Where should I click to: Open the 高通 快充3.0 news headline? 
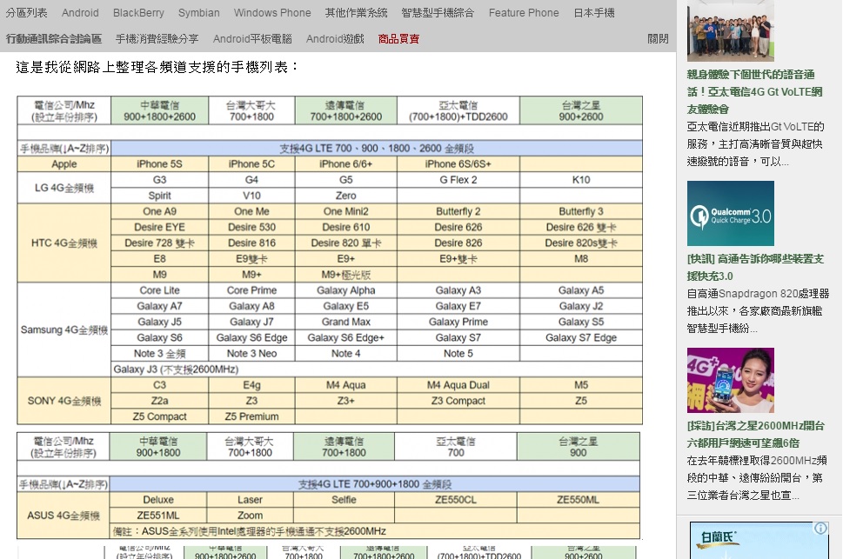755,268
